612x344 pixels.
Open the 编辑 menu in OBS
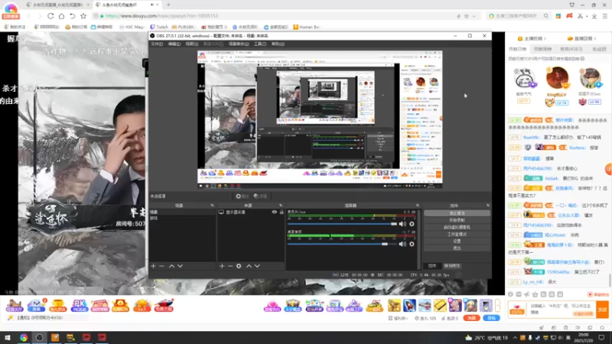point(174,44)
